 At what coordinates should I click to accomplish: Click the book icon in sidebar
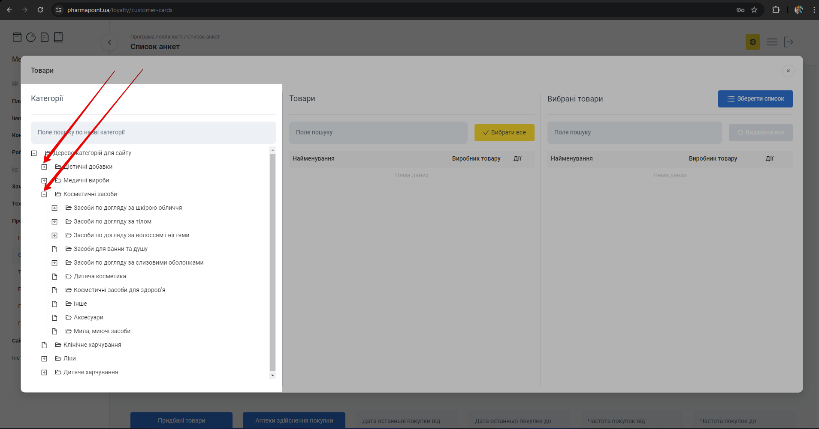58,37
